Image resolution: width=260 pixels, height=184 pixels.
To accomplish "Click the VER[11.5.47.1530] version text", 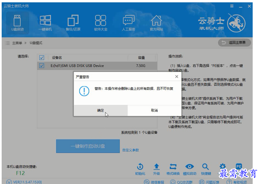I will [x=27, y=182].
